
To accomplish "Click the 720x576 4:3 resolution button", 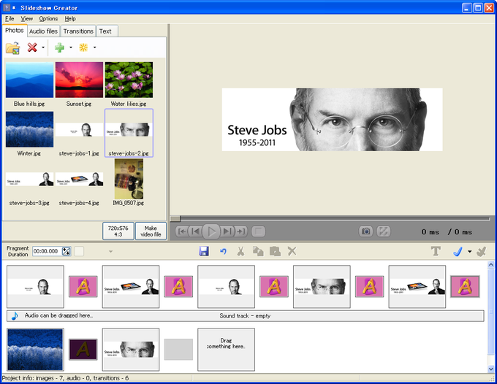I will [x=118, y=231].
